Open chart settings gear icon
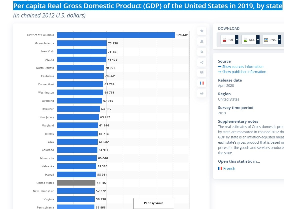 point(202,52)
